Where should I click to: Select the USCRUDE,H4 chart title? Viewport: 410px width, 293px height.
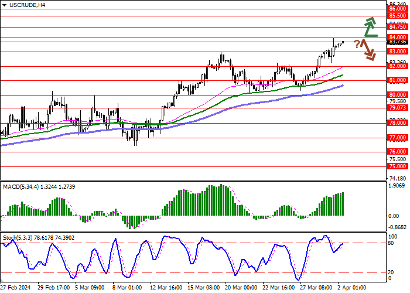point(27,5)
